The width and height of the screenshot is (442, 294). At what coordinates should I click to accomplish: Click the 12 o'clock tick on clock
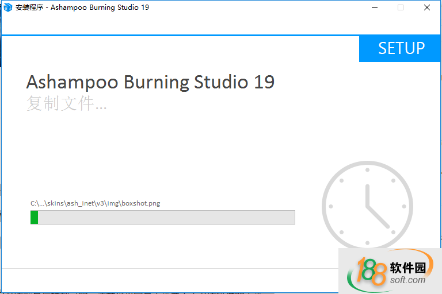click(x=367, y=169)
